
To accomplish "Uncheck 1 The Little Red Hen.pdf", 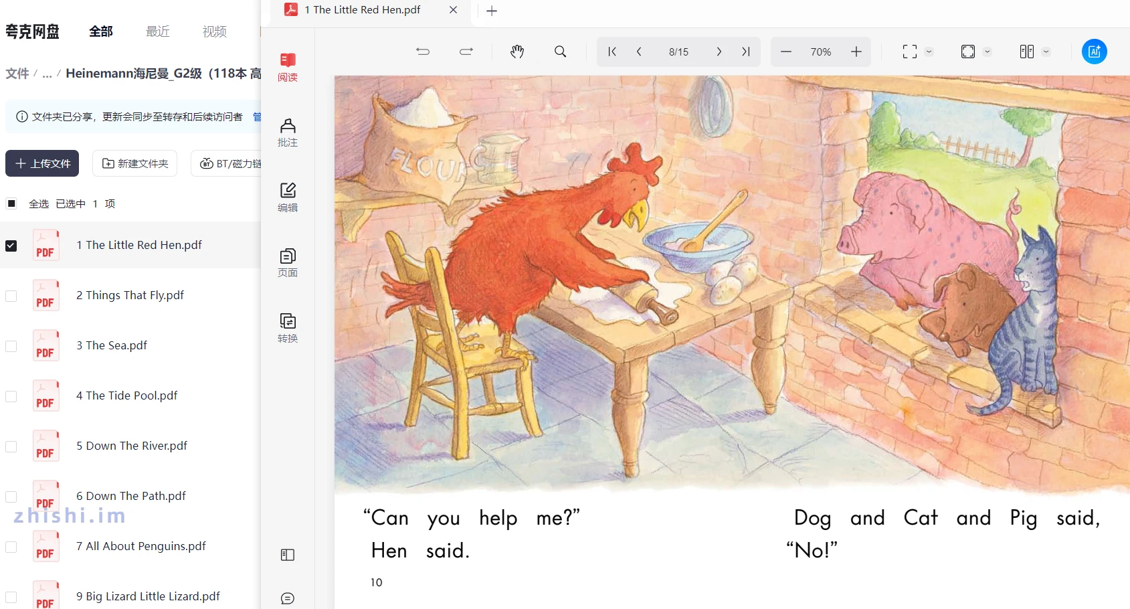I will click(x=11, y=246).
